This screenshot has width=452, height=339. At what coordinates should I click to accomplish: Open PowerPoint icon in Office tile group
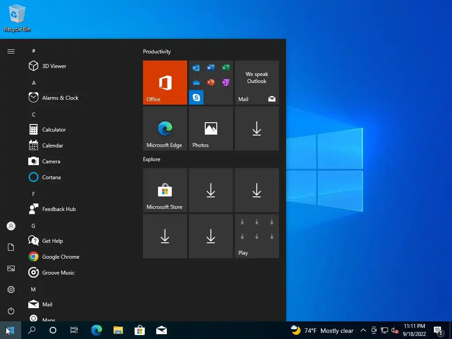(211, 83)
